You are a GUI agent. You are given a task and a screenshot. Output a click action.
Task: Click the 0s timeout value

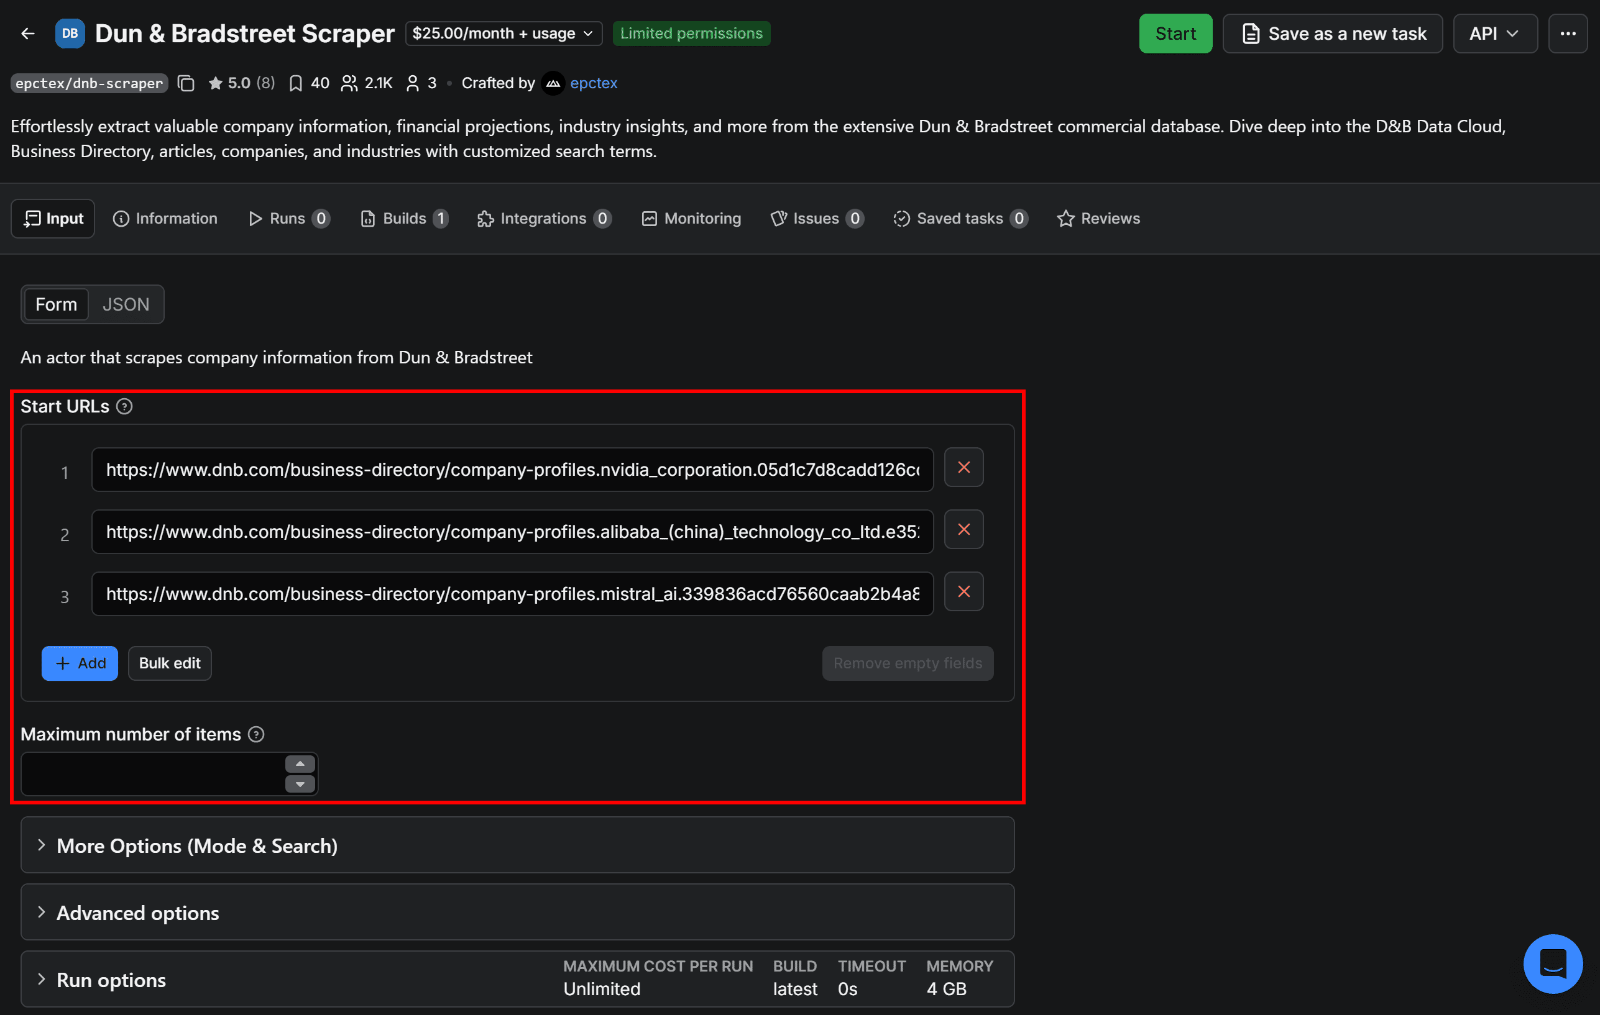(x=847, y=988)
